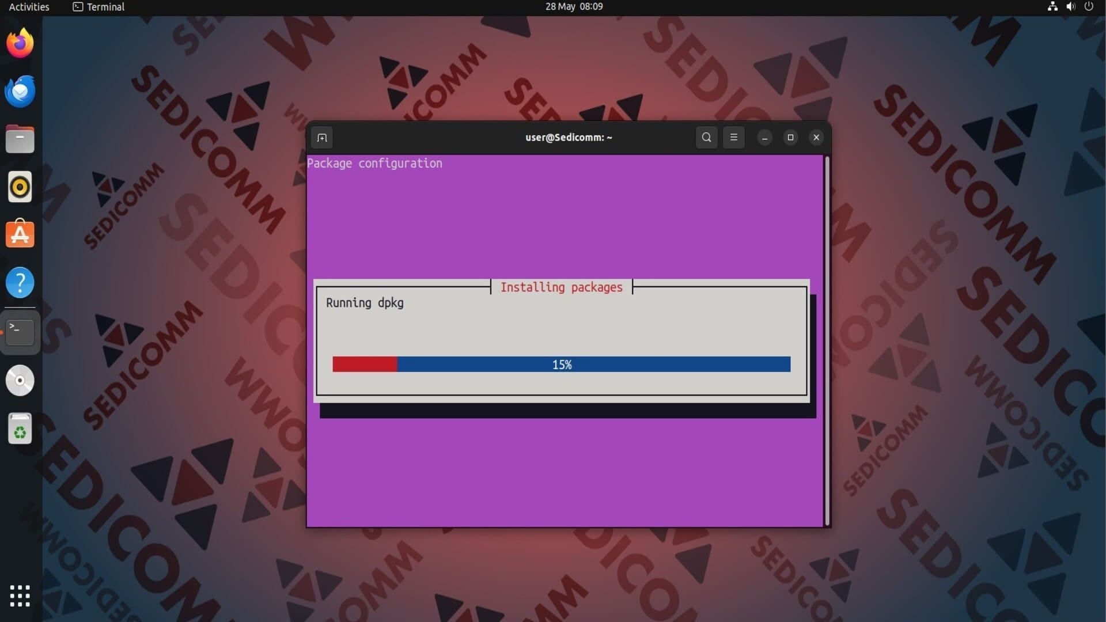The image size is (1106, 622).
Task: Open the terminal hamburger menu
Action: [x=733, y=137]
